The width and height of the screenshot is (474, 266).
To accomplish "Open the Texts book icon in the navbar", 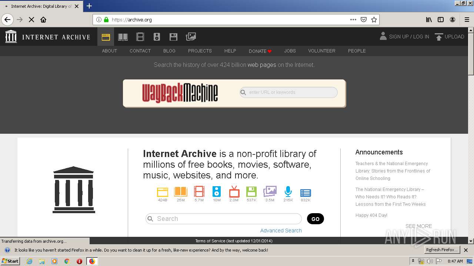I will [x=123, y=37].
